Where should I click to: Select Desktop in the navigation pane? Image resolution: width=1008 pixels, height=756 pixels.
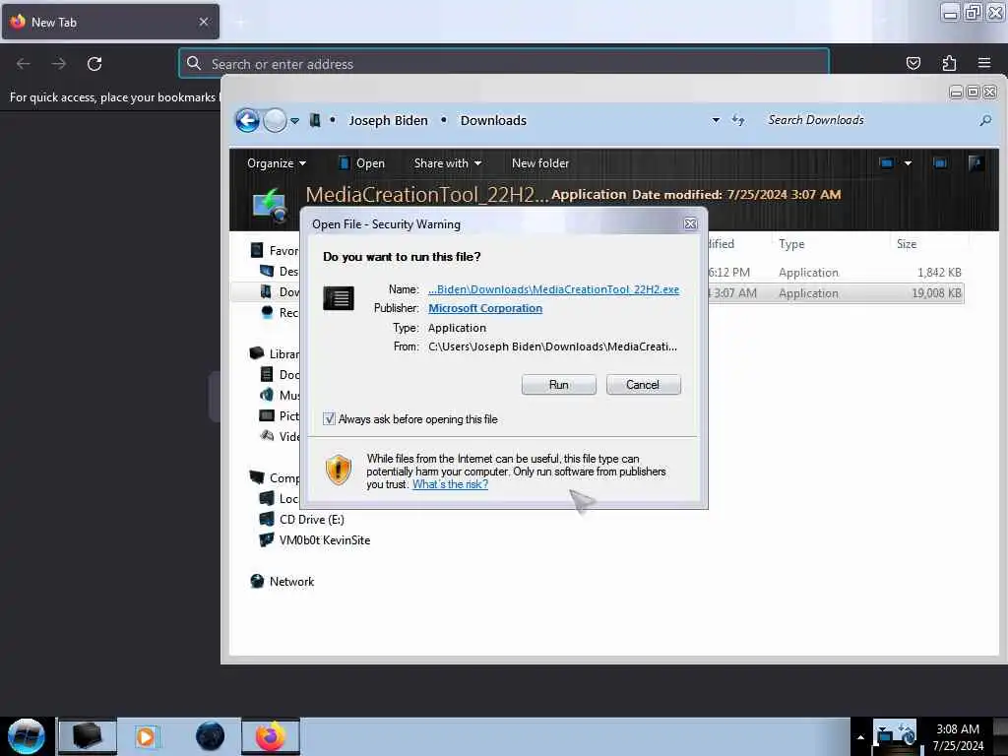tap(280, 272)
